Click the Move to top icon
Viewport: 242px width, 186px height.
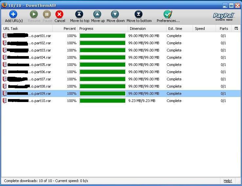[x=79, y=14]
